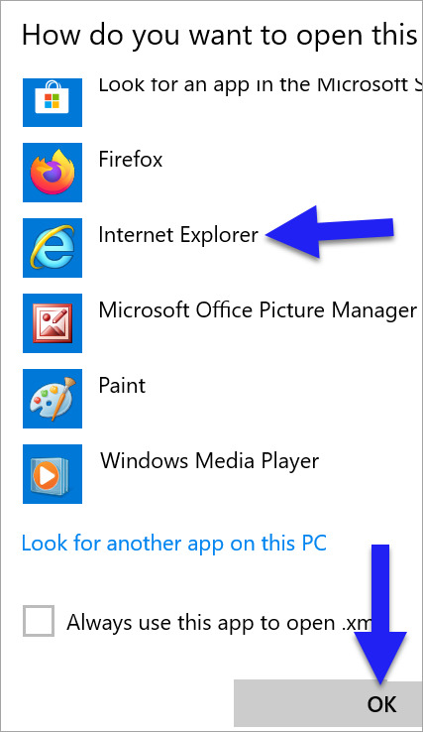Select the Firefox text label
Image resolution: width=423 pixels, height=732 pixels.
point(131,159)
